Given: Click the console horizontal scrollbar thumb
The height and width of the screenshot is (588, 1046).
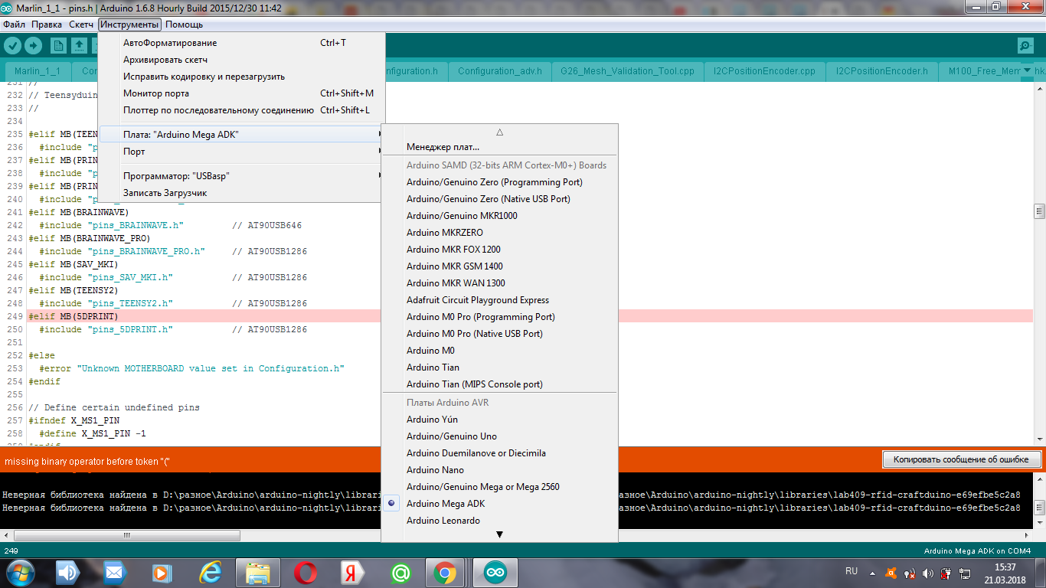Looking at the screenshot, I should 127,535.
